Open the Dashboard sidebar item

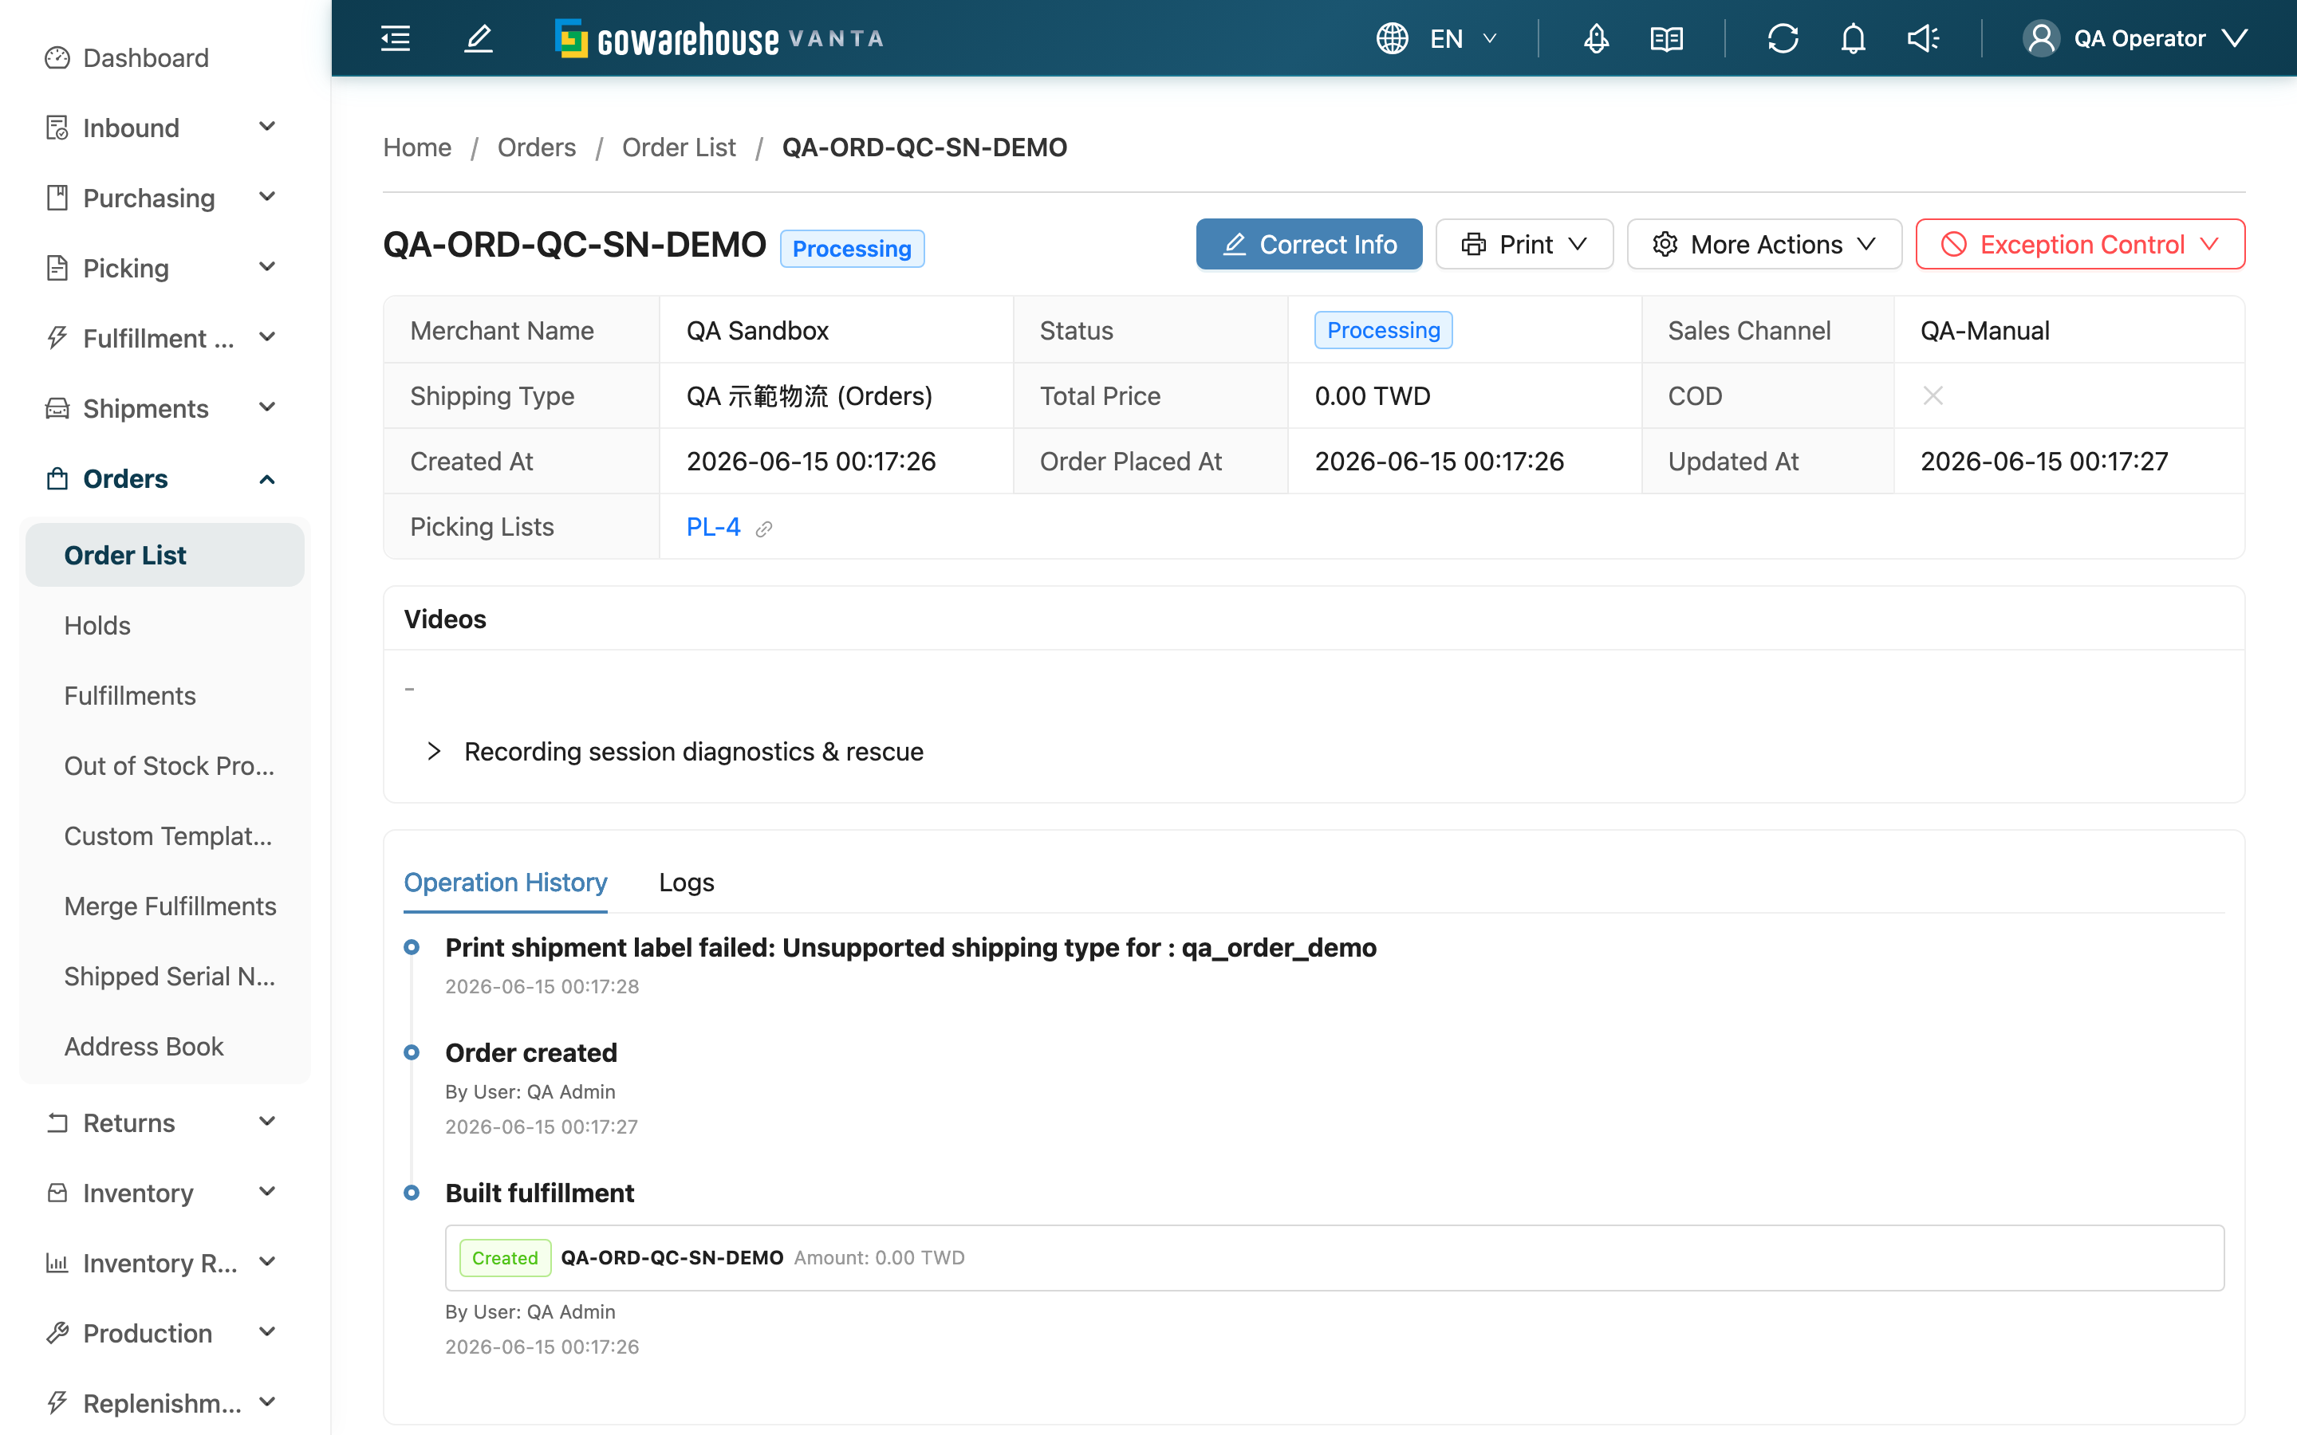click(x=165, y=58)
